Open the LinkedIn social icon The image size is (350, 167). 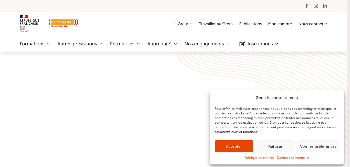(x=325, y=6)
